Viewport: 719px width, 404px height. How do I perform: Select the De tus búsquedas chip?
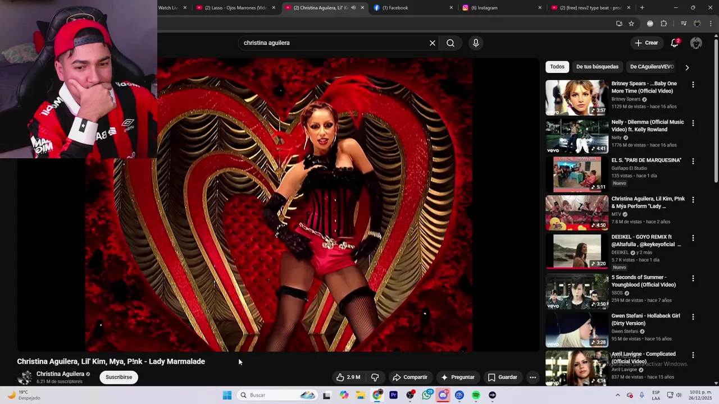click(x=597, y=67)
